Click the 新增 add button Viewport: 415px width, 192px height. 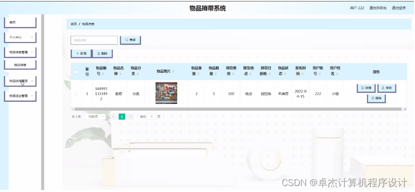pos(81,53)
